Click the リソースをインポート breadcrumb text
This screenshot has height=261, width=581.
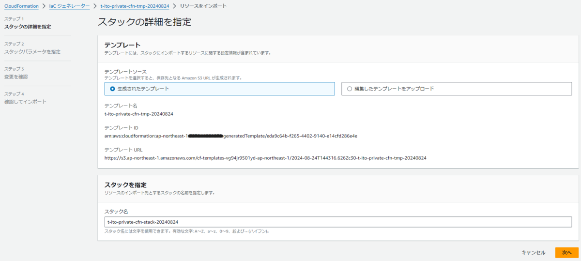point(203,5)
